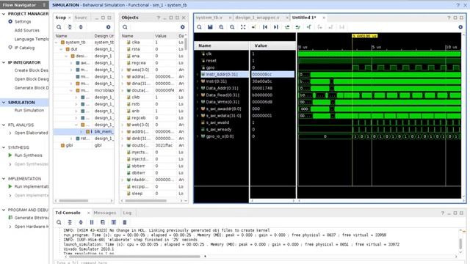Screen dimensions: 470x264
Task: Go to next transition in waveform
Action: [297, 27]
